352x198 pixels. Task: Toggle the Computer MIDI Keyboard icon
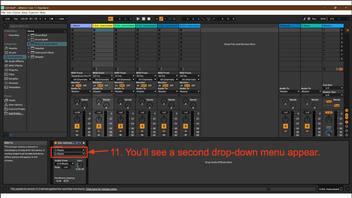[309, 19]
